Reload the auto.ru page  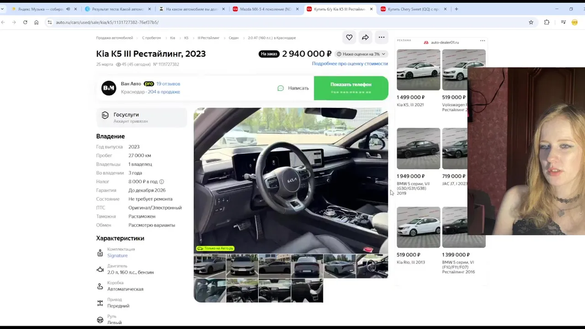(x=25, y=22)
